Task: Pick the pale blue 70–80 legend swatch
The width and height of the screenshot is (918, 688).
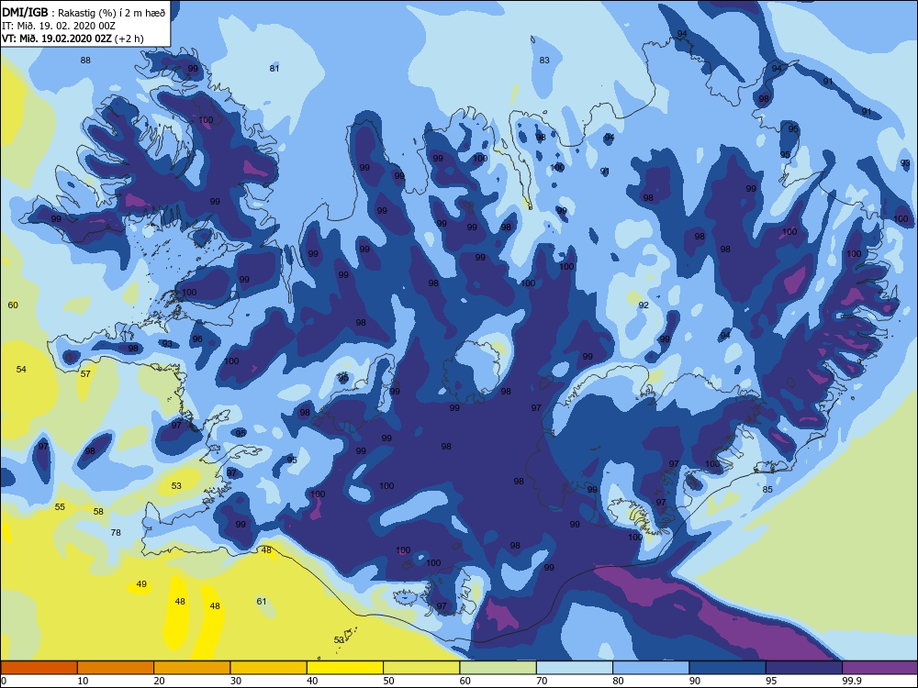Action: (575, 668)
